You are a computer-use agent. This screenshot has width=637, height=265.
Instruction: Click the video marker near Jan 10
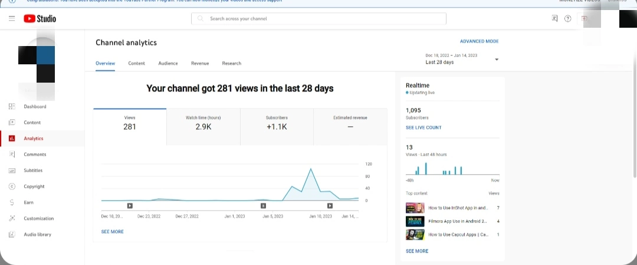click(330, 205)
